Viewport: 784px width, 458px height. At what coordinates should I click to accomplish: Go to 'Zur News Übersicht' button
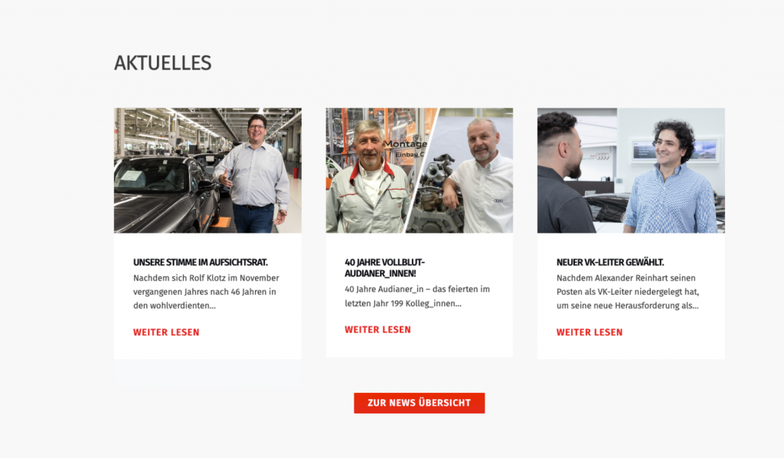pyautogui.click(x=419, y=403)
